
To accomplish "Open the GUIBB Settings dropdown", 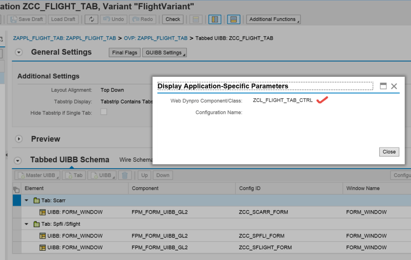I will (x=164, y=53).
